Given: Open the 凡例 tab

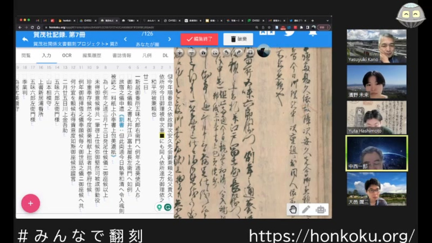Looking at the screenshot, I should click(147, 55).
